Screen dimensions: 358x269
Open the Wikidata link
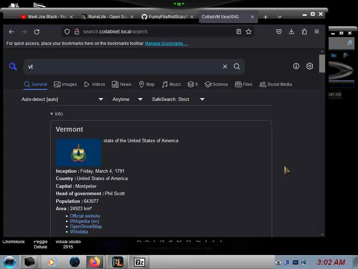pos(79,232)
